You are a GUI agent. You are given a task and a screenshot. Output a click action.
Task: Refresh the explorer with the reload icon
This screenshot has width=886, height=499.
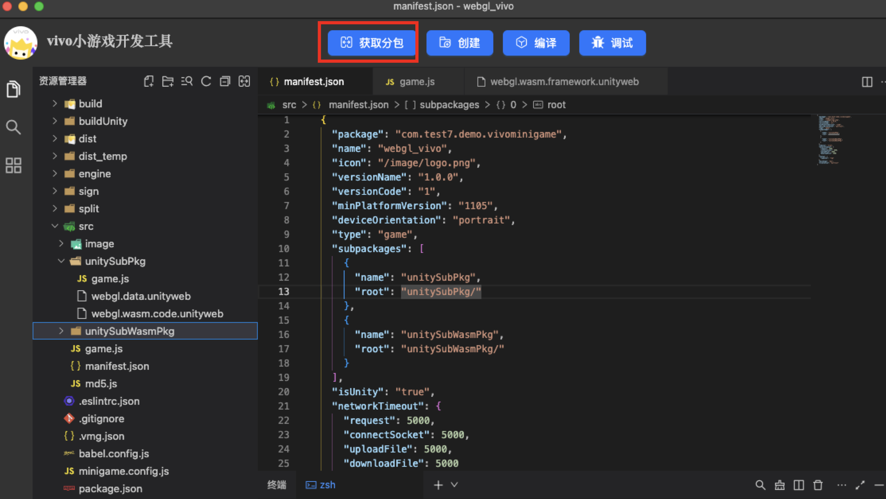click(206, 82)
